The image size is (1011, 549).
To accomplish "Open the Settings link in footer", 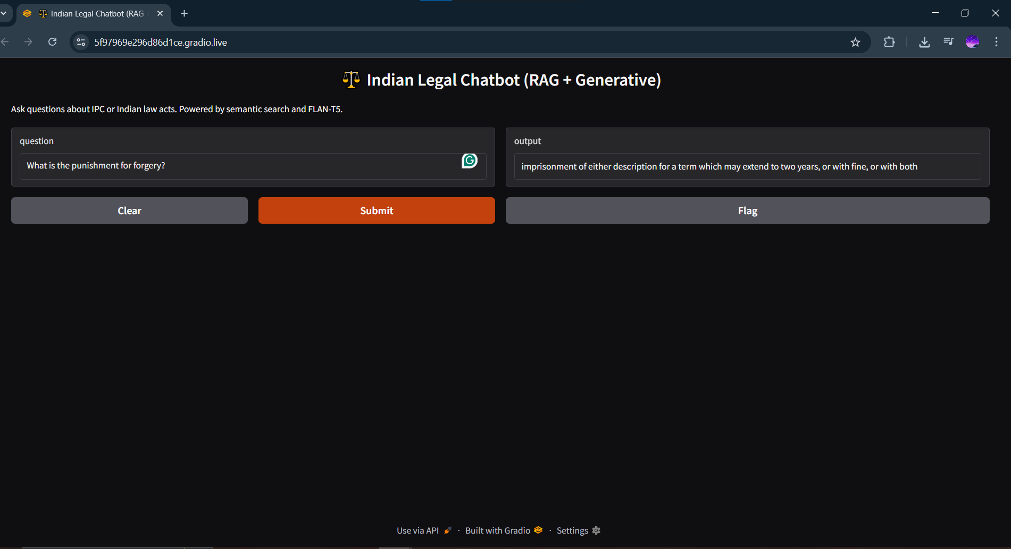I will tap(578, 530).
